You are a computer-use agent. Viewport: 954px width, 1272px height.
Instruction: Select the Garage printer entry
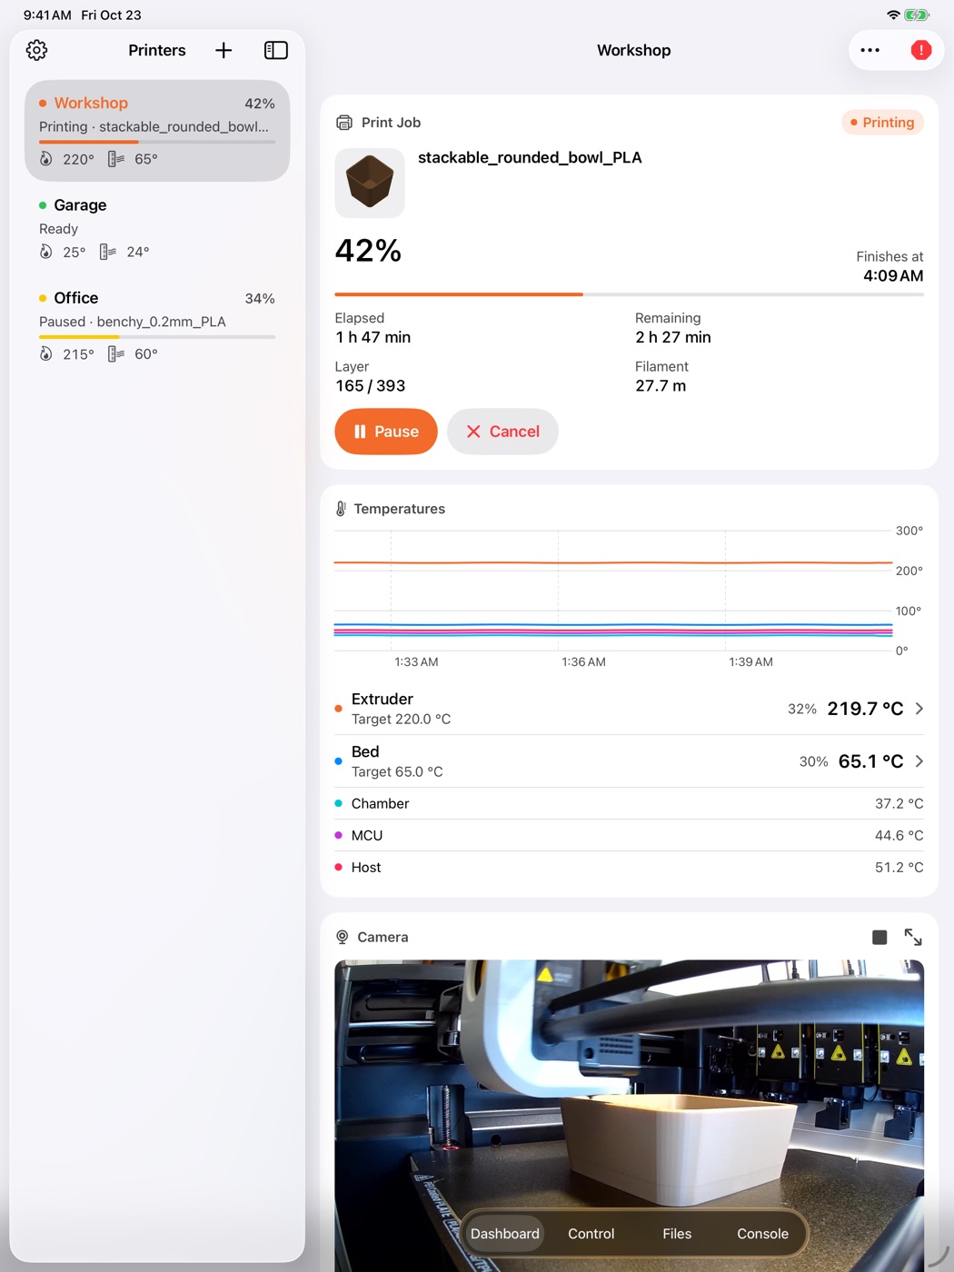(x=157, y=228)
